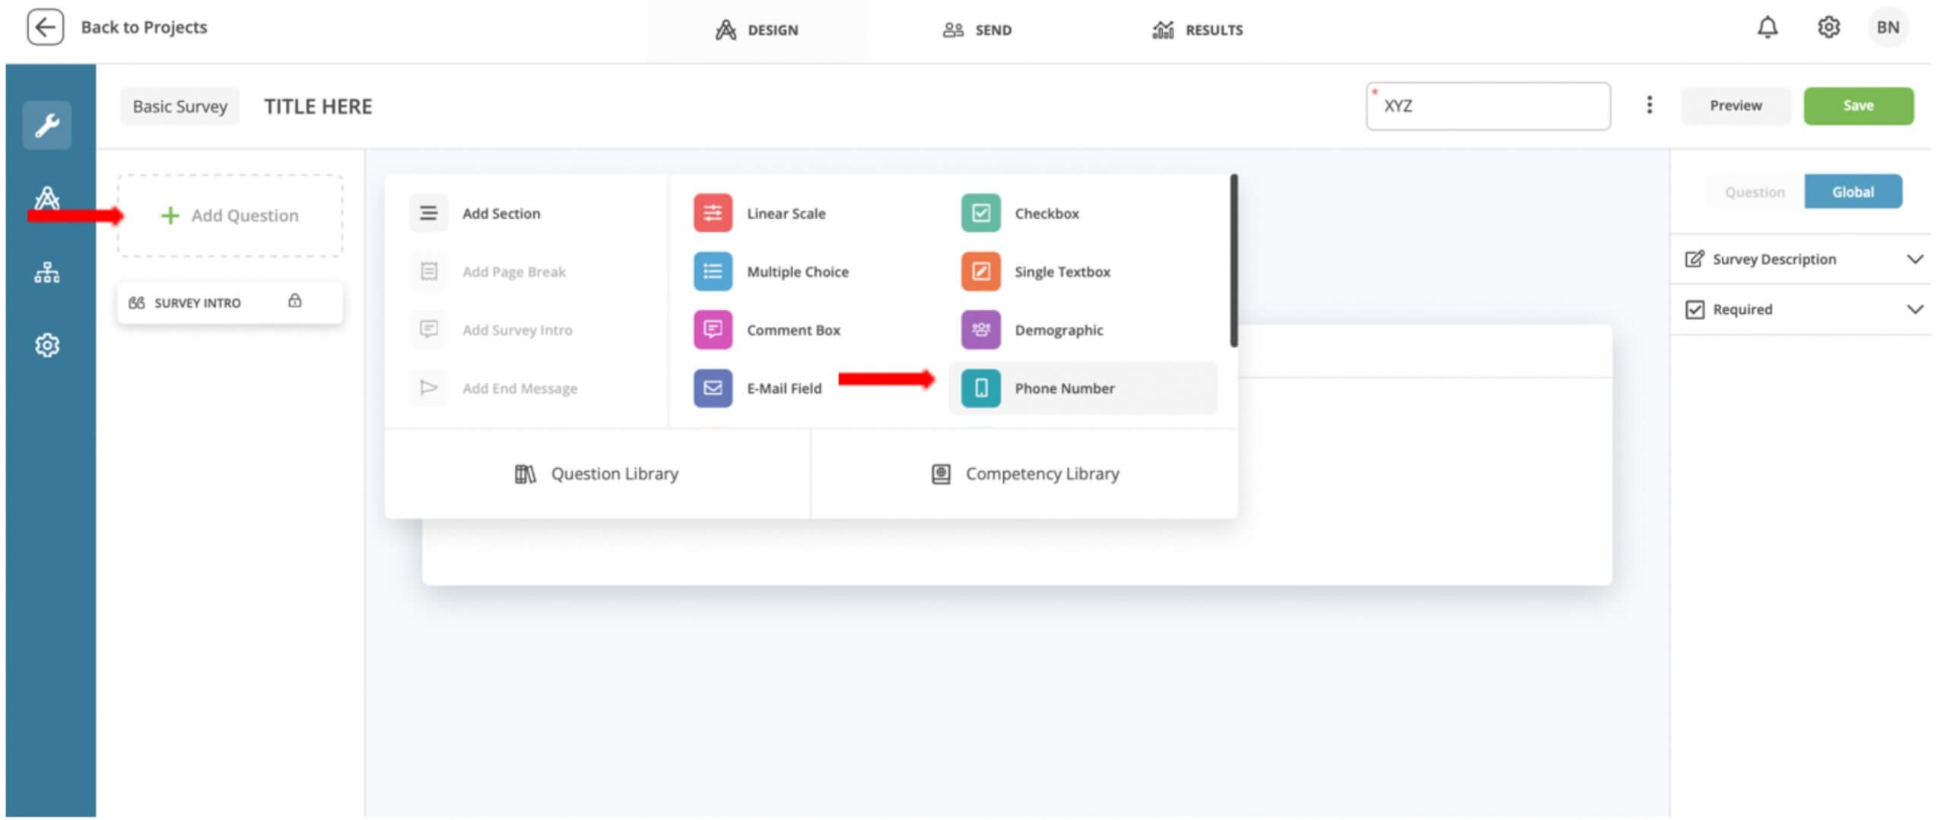Click the Save button

1858,106
